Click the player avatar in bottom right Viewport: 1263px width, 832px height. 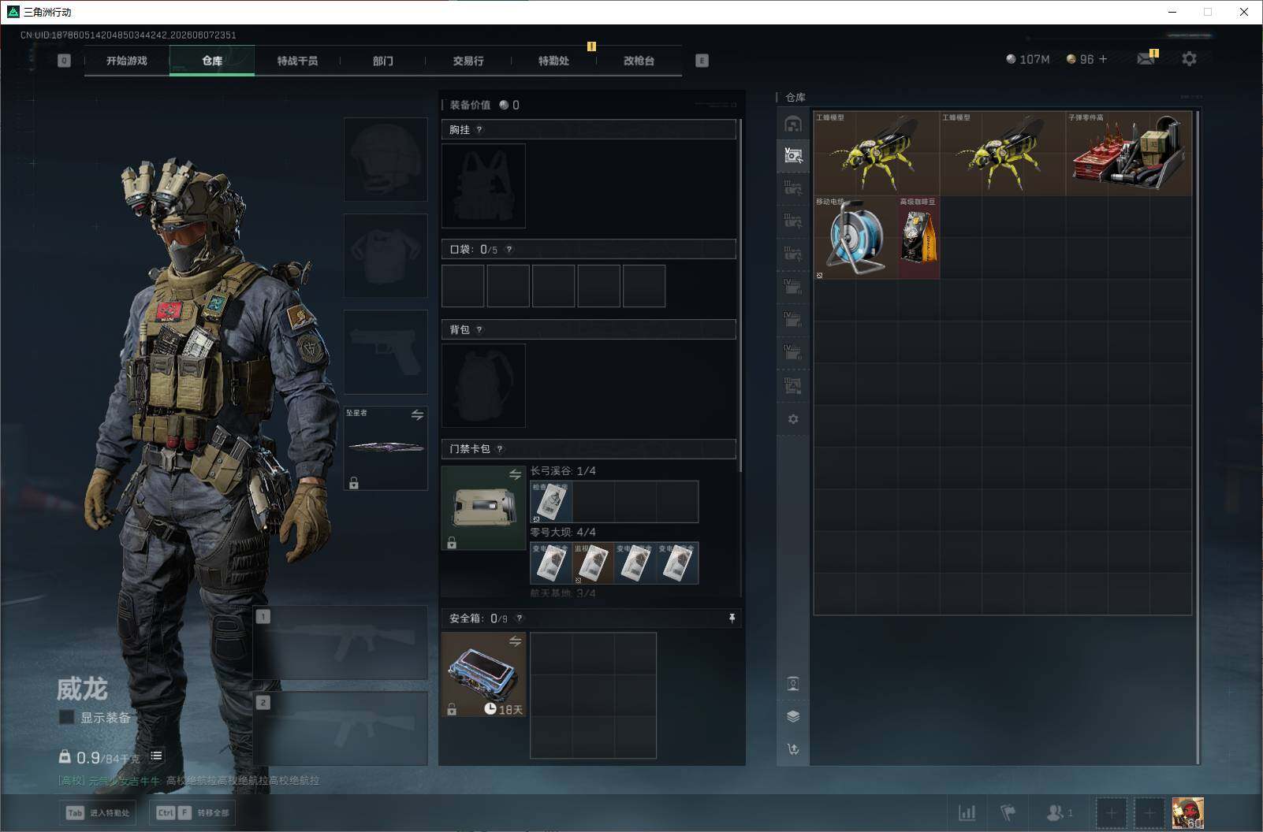[x=1187, y=813]
